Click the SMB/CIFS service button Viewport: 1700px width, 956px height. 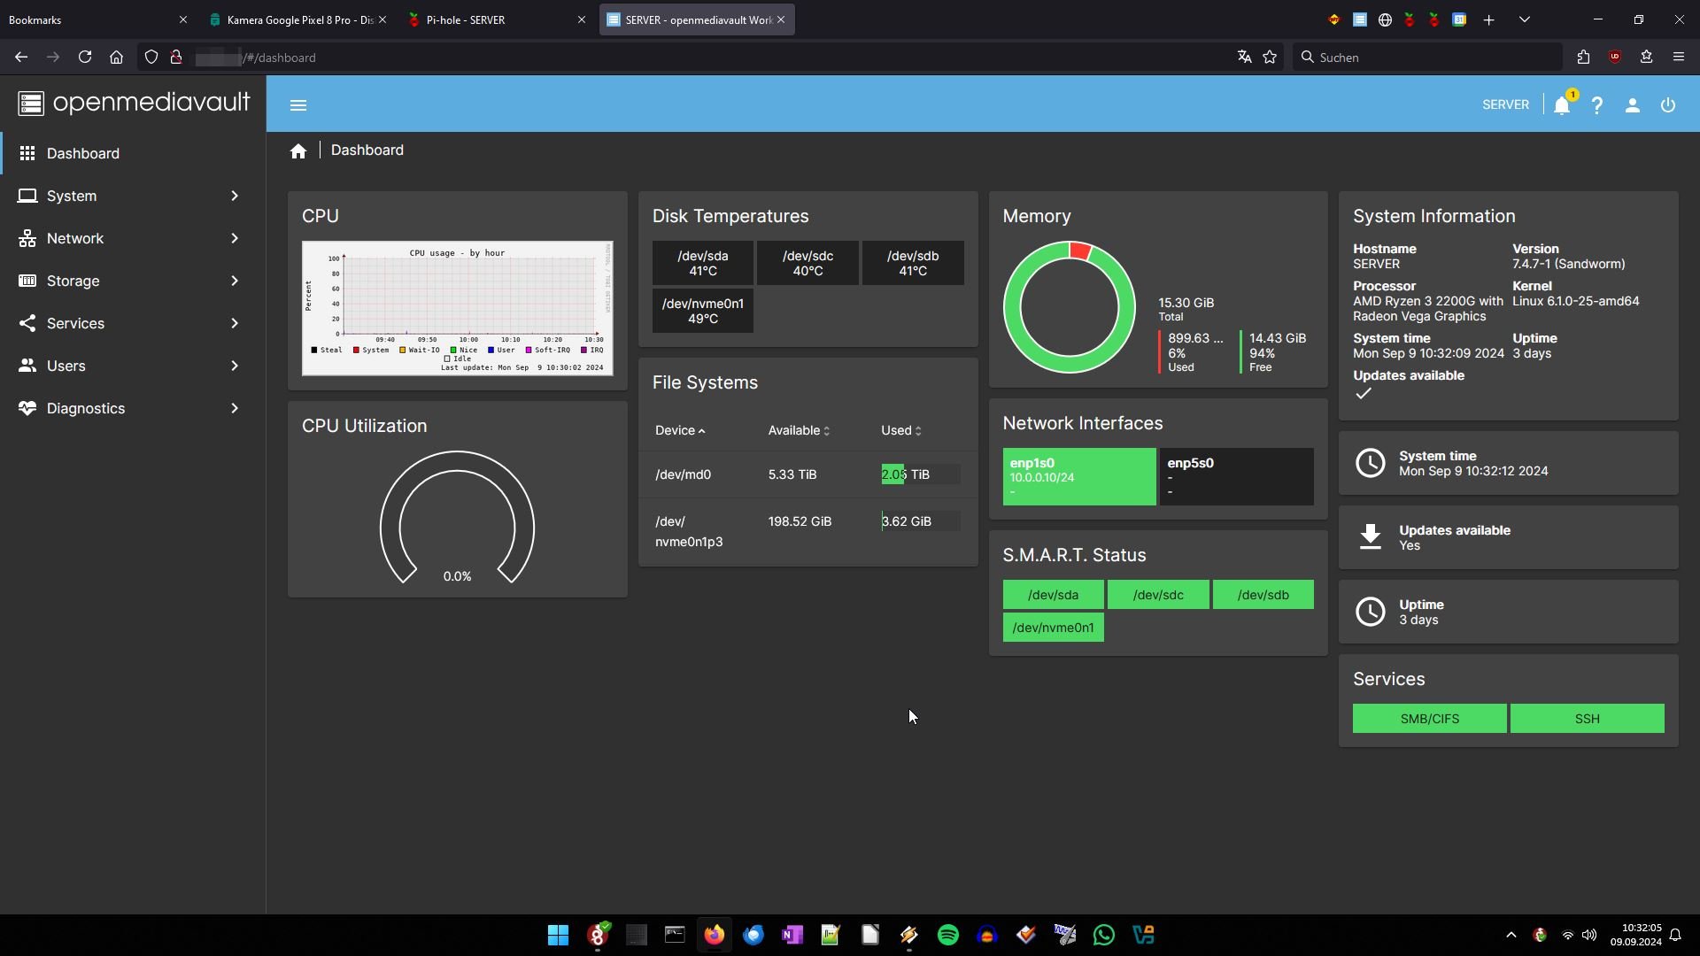pyautogui.click(x=1429, y=719)
